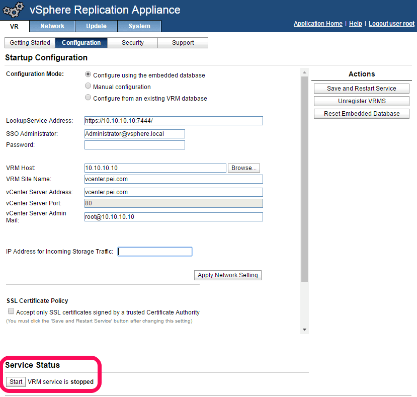This screenshot has height=397, width=417.
Task: Focus the vCenter Server Admin Mail field
Action: (x=174, y=216)
